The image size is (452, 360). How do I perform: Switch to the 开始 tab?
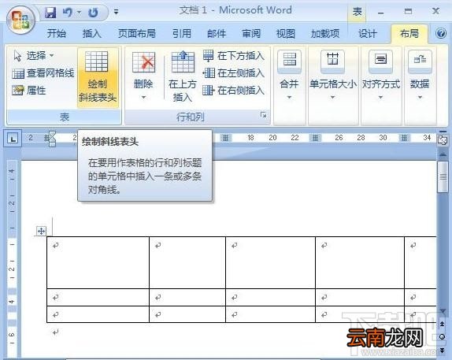57,33
